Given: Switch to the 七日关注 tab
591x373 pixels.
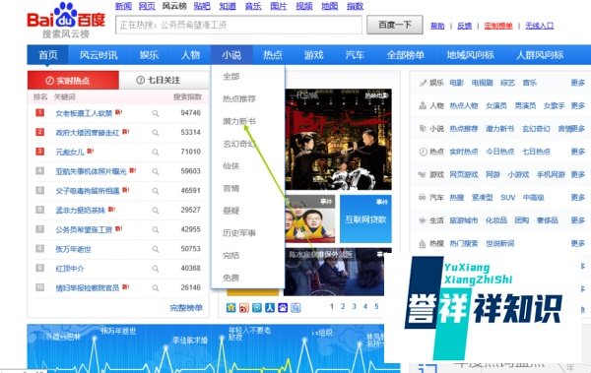Looking at the screenshot, I should [164, 80].
